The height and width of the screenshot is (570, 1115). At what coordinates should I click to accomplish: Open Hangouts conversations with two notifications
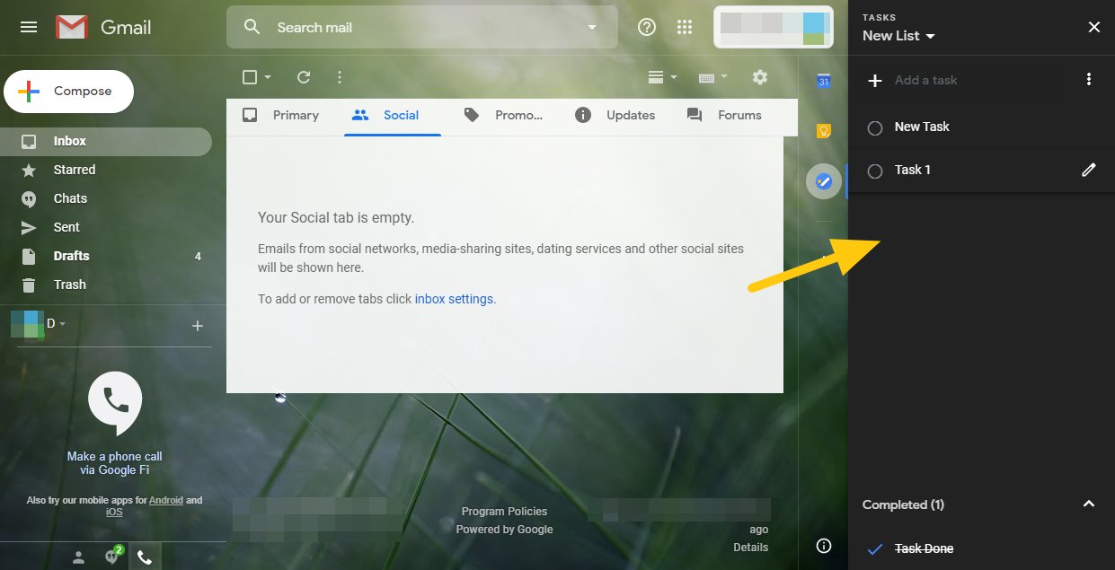[x=111, y=556]
